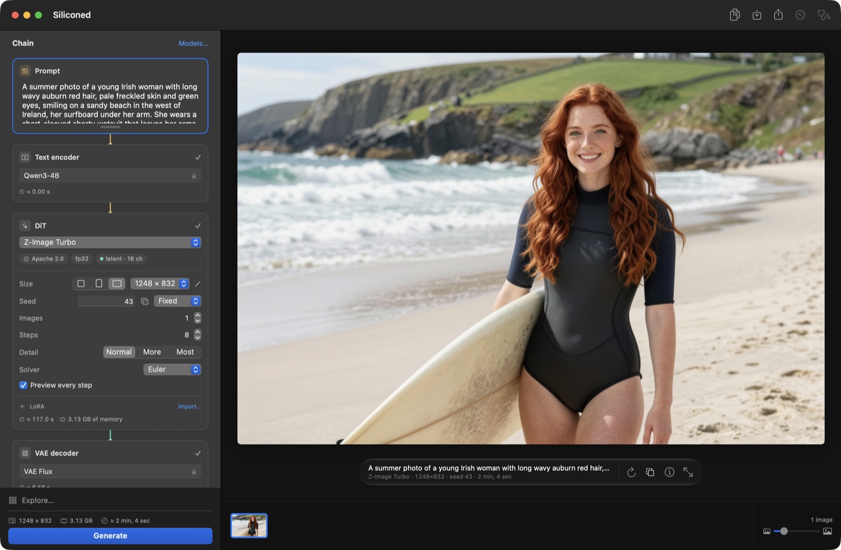
Task: Click the plus icon beside LoRA
Action: (22, 406)
